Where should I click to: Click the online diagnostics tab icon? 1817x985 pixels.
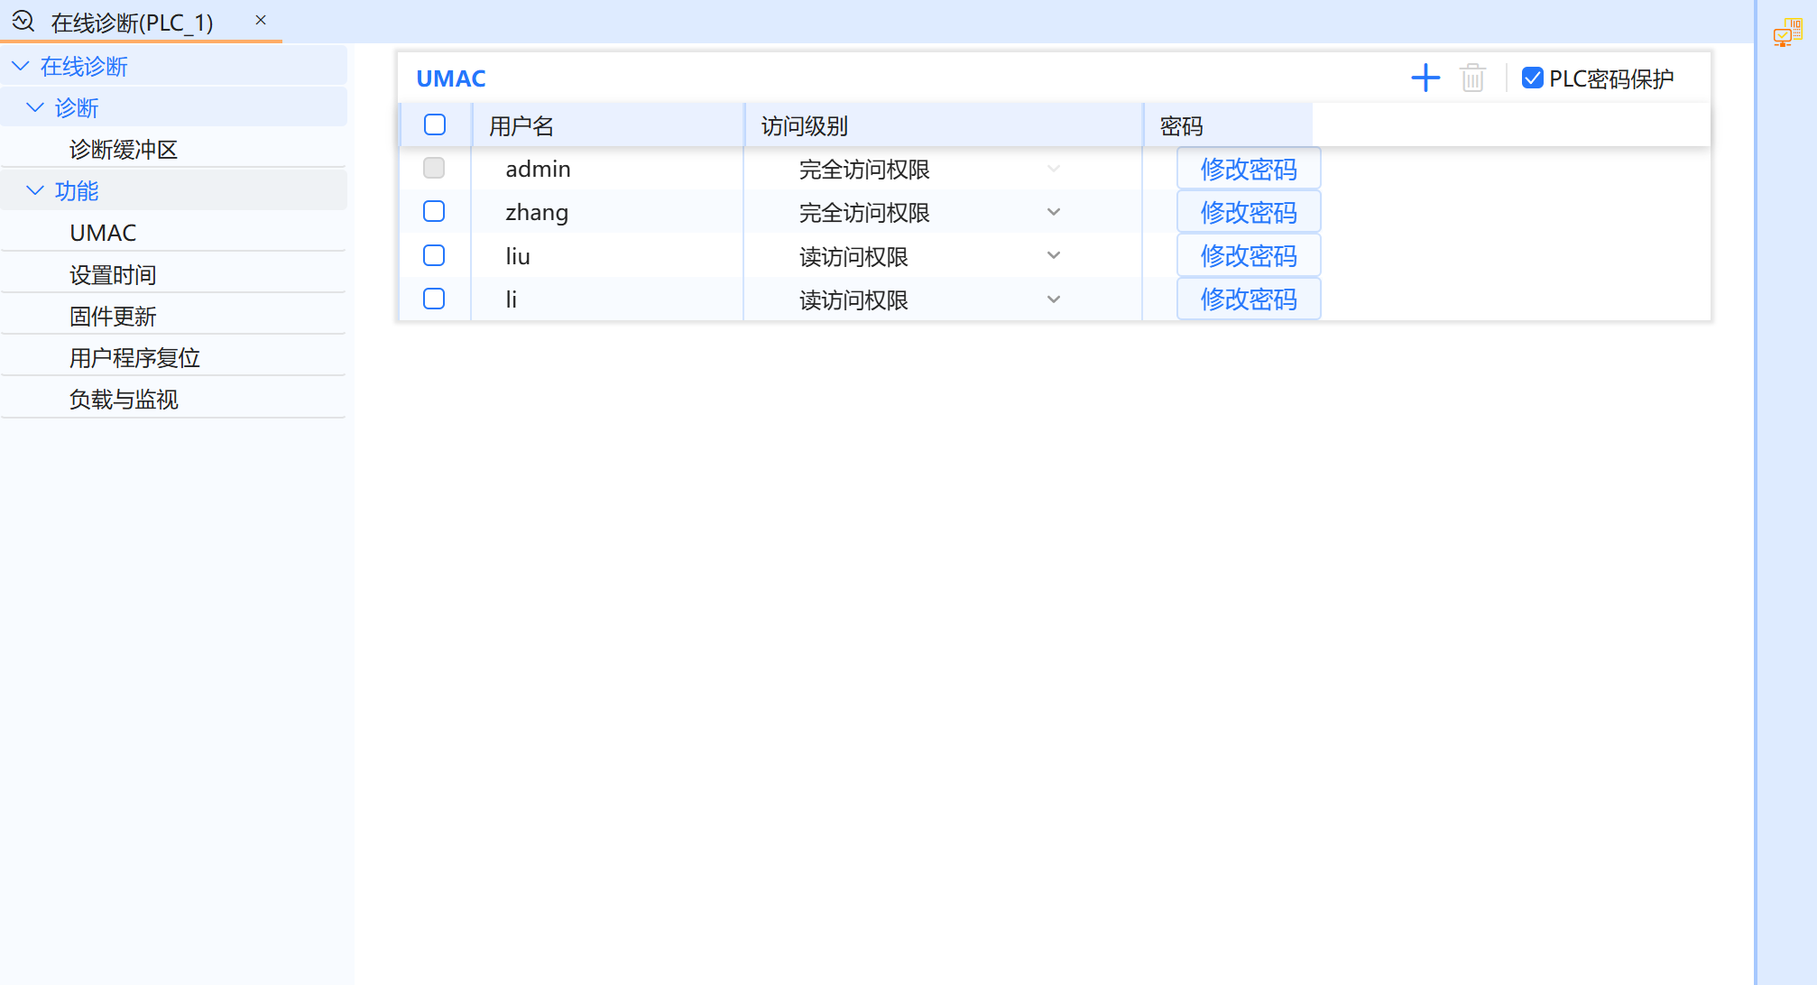click(23, 21)
